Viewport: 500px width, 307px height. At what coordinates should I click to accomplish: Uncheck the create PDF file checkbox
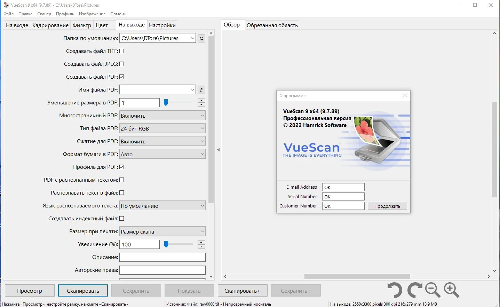[122, 77]
